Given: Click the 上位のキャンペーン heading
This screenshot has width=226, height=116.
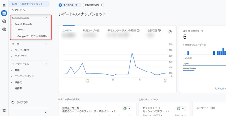Looking at the screenshot, I should coord(148,99).
